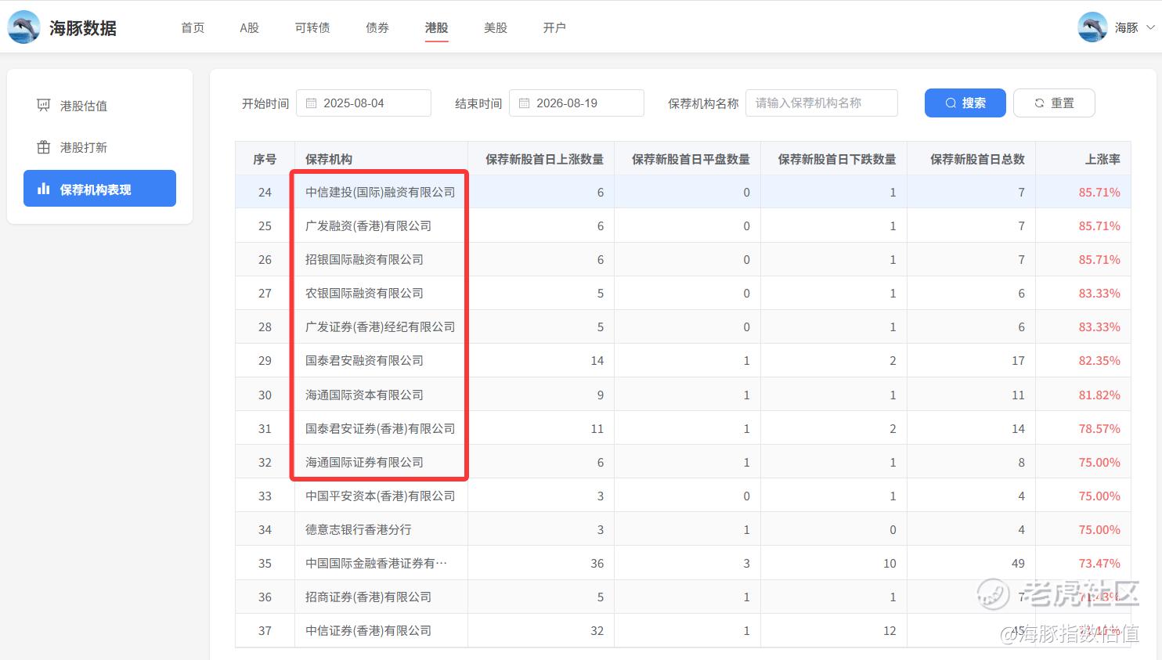Screen dimensions: 1162x660
Task: Open the 开户 tab
Action: tap(554, 27)
